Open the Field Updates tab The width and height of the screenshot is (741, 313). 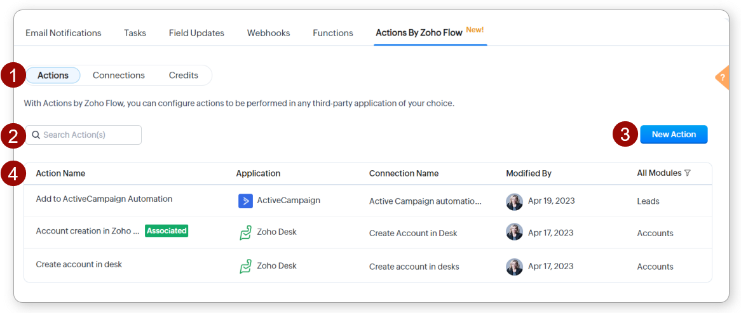point(196,33)
